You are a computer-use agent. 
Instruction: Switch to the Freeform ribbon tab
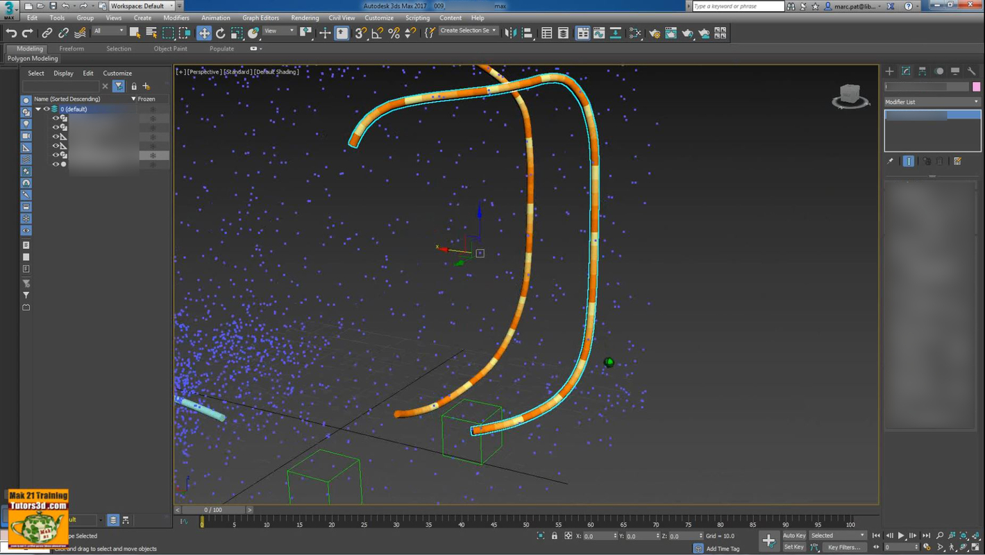[x=71, y=49]
